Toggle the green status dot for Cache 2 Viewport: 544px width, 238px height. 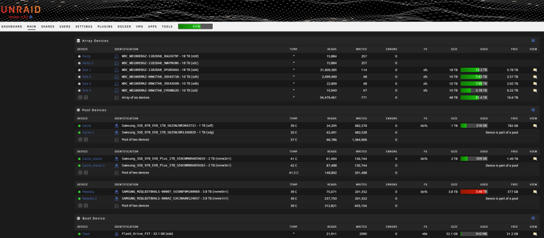[79, 132]
